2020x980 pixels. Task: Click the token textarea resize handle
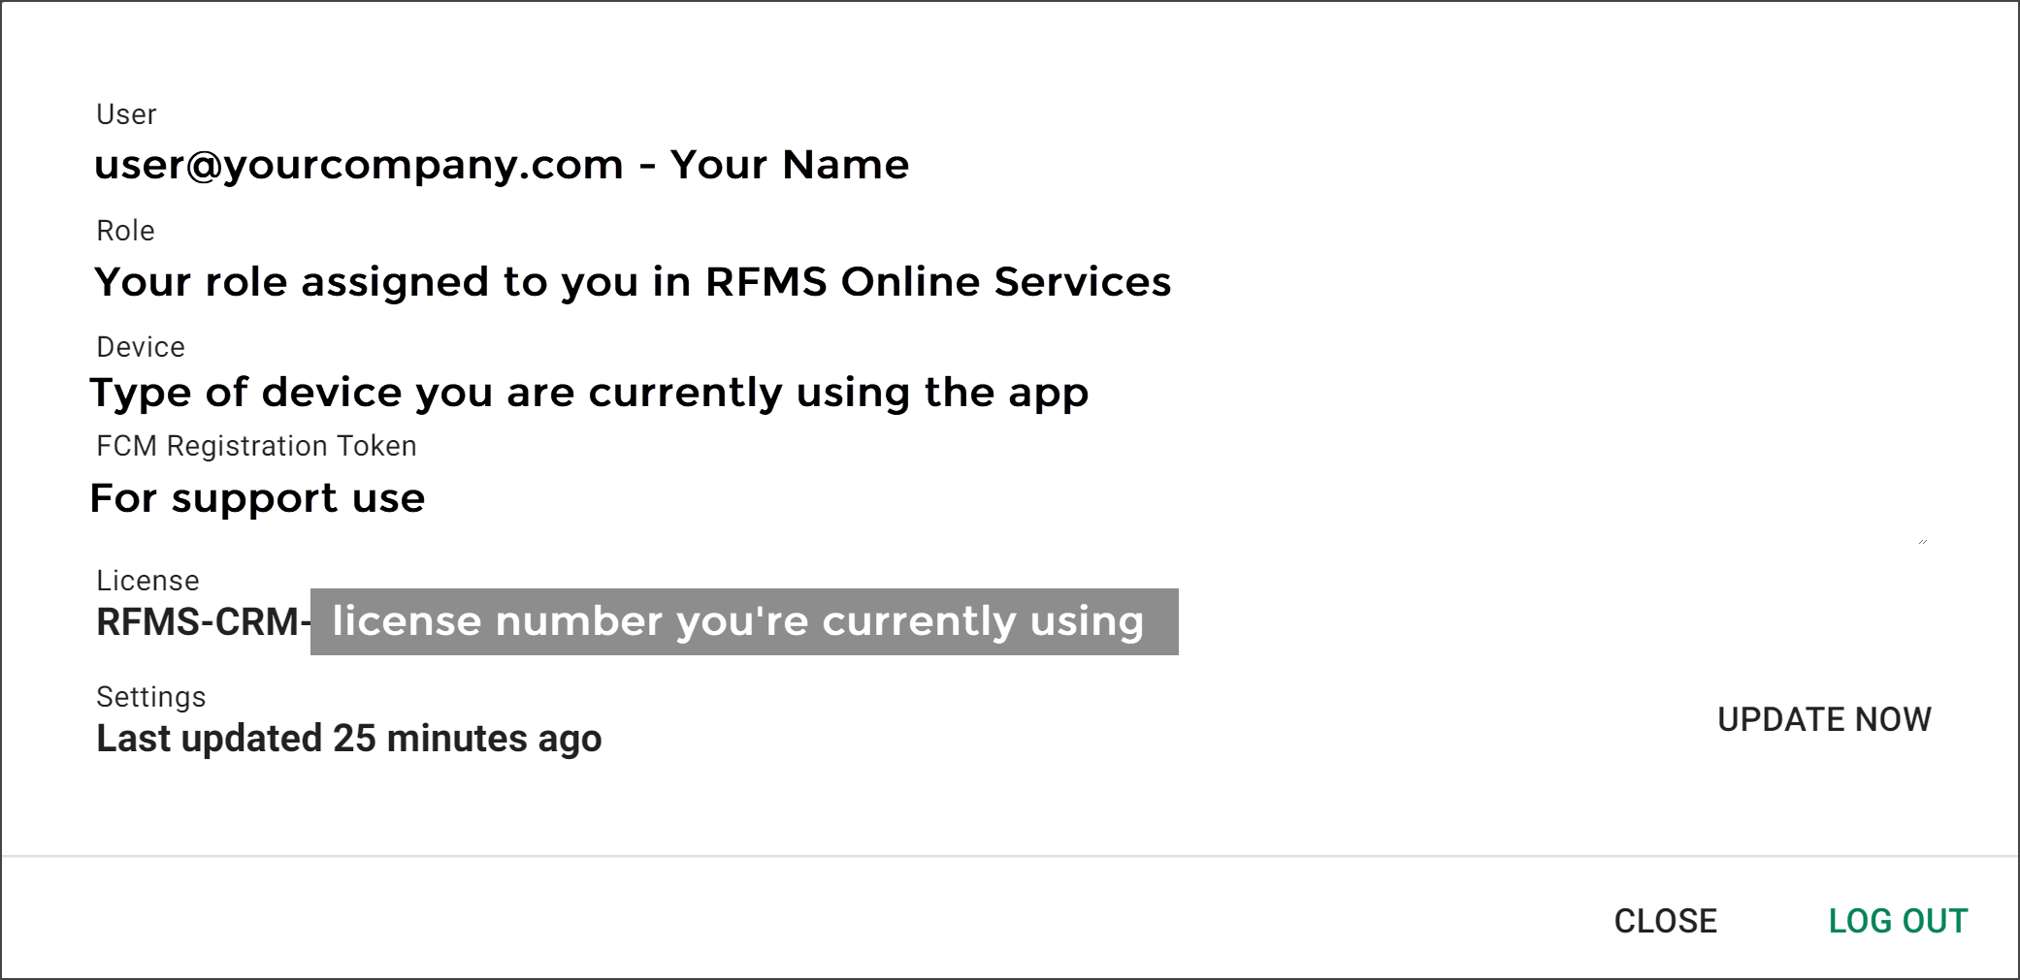click(x=1922, y=541)
